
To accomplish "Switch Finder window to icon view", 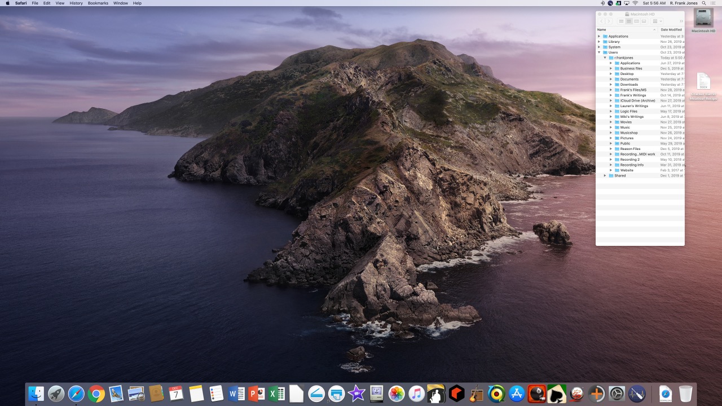I will (x=622, y=21).
